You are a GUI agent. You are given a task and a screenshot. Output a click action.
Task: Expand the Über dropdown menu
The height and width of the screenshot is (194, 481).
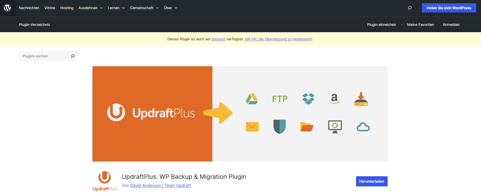pyautogui.click(x=170, y=8)
